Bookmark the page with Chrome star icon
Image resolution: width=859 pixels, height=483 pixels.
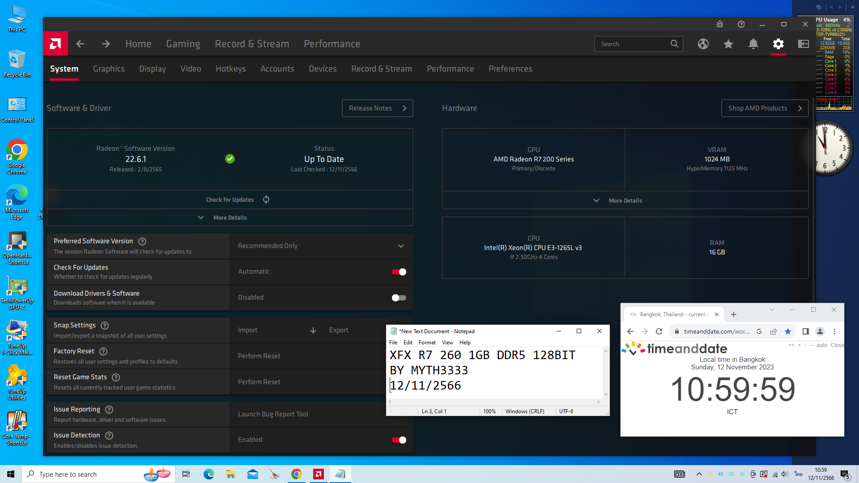point(788,331)
